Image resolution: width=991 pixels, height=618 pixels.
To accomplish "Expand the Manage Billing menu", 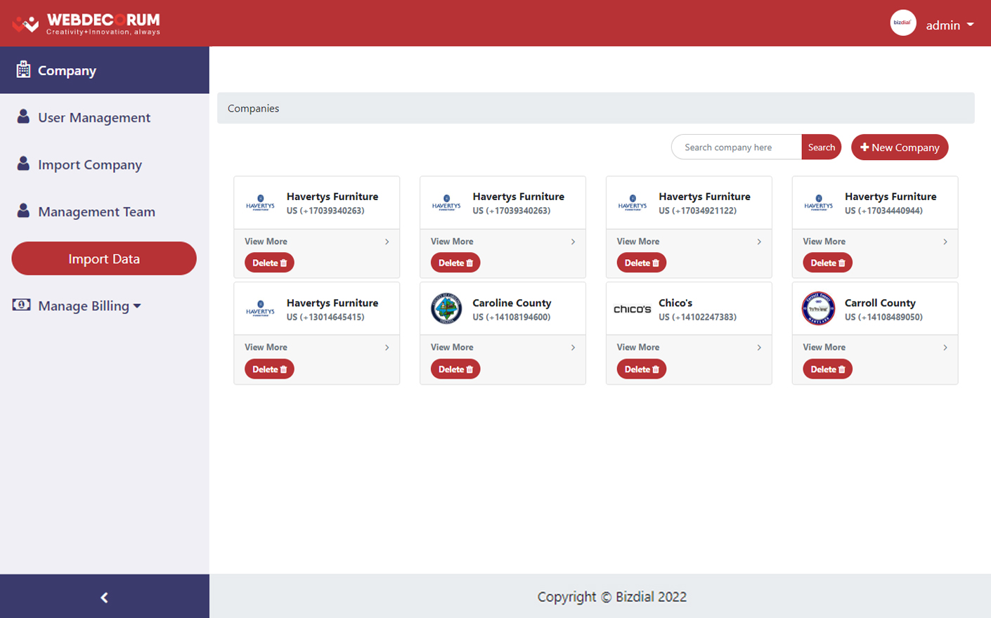I will click(89, 305).
